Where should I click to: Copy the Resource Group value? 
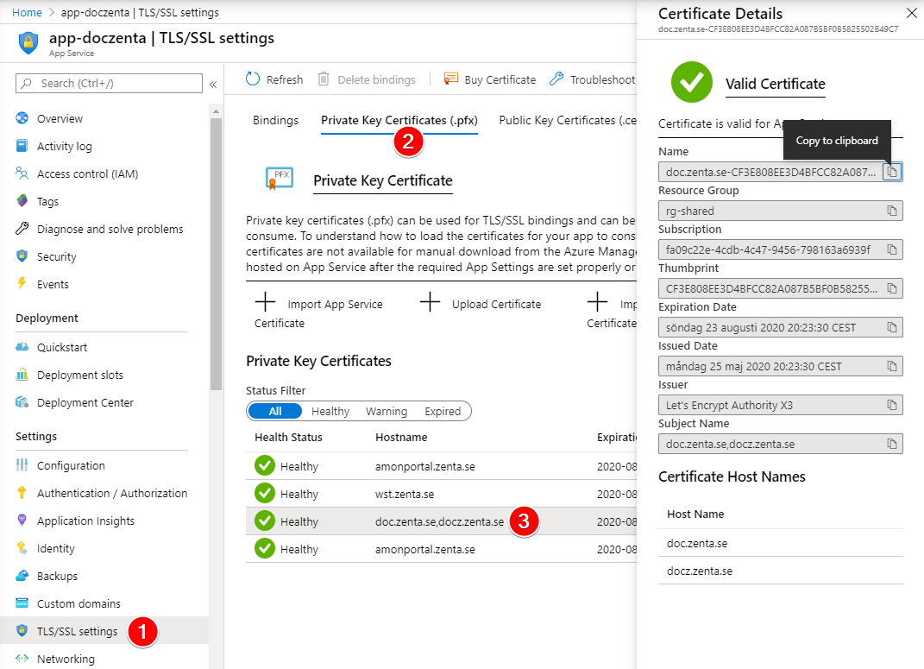[892, 211]
